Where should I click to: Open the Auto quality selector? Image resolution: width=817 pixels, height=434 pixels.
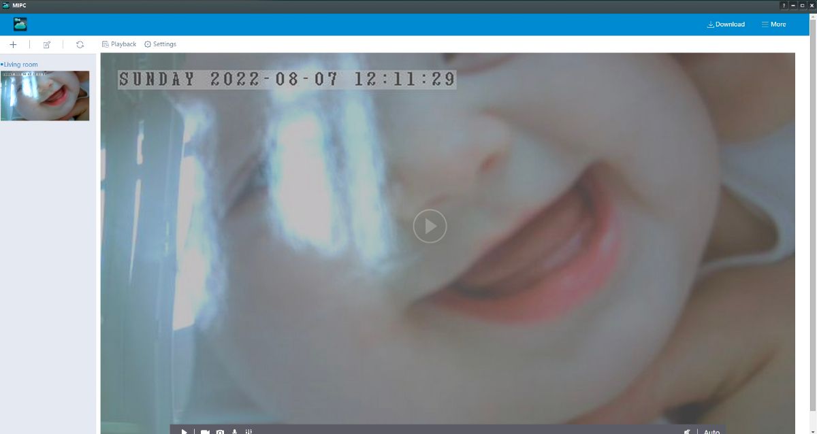coord(711,431)
